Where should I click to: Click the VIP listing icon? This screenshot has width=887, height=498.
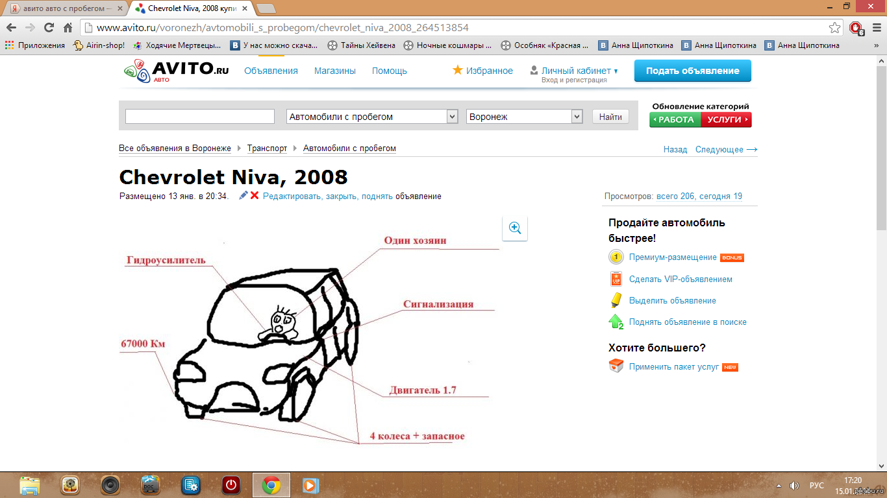616,279
